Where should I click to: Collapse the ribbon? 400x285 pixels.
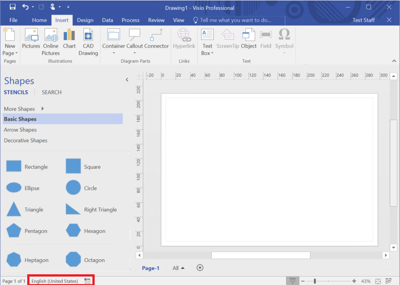point(394,61)
